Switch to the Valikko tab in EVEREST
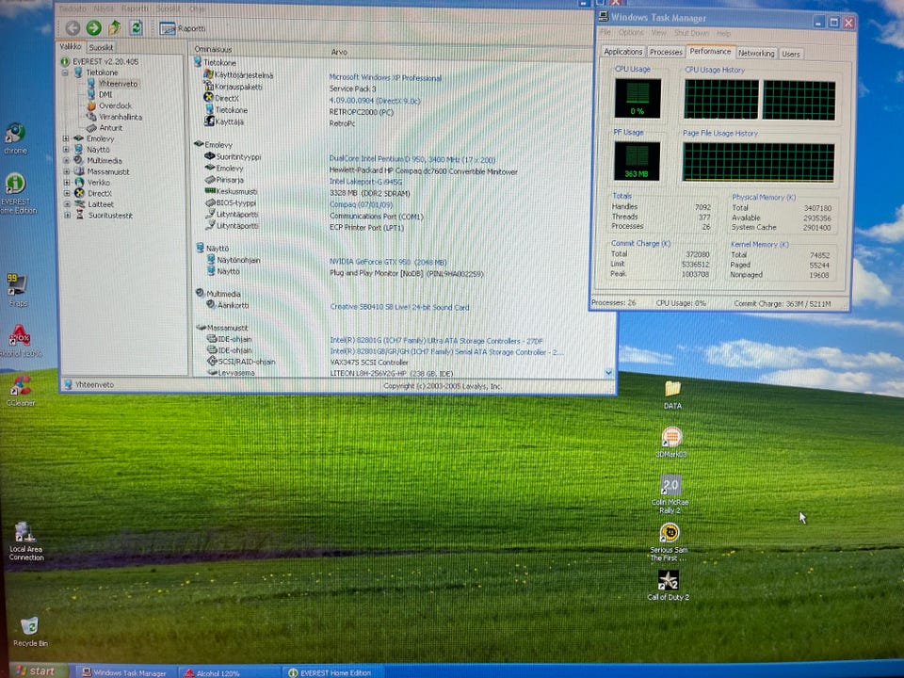This screenshot has width=904, height=678. (71, 46)
